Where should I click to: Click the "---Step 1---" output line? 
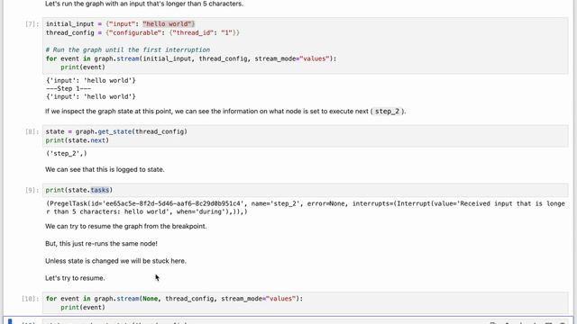(69, 88)
